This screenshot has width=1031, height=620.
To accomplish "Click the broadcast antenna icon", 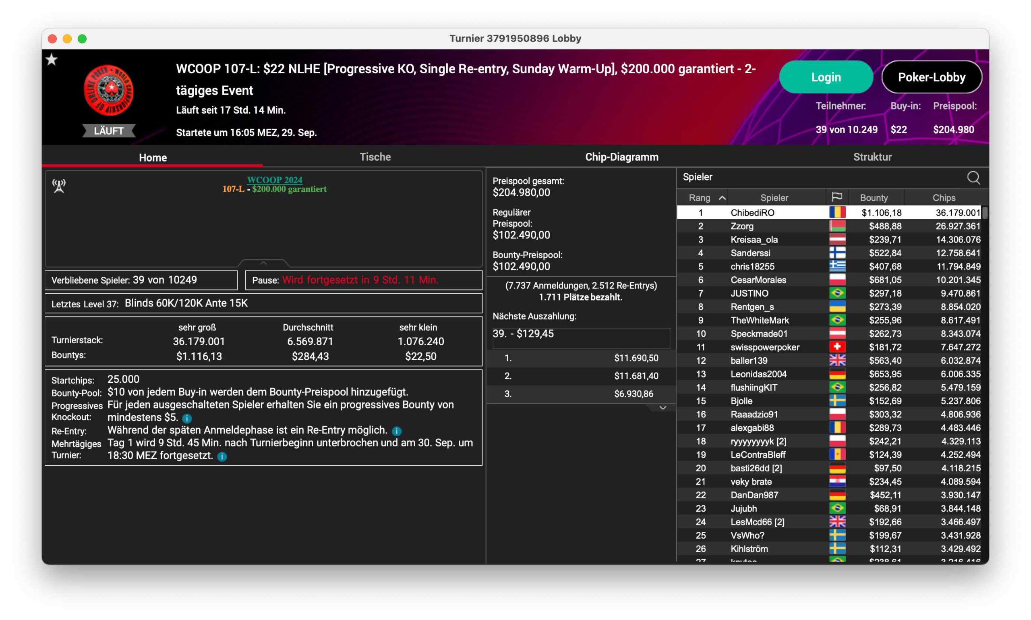I will pos(59,186).
